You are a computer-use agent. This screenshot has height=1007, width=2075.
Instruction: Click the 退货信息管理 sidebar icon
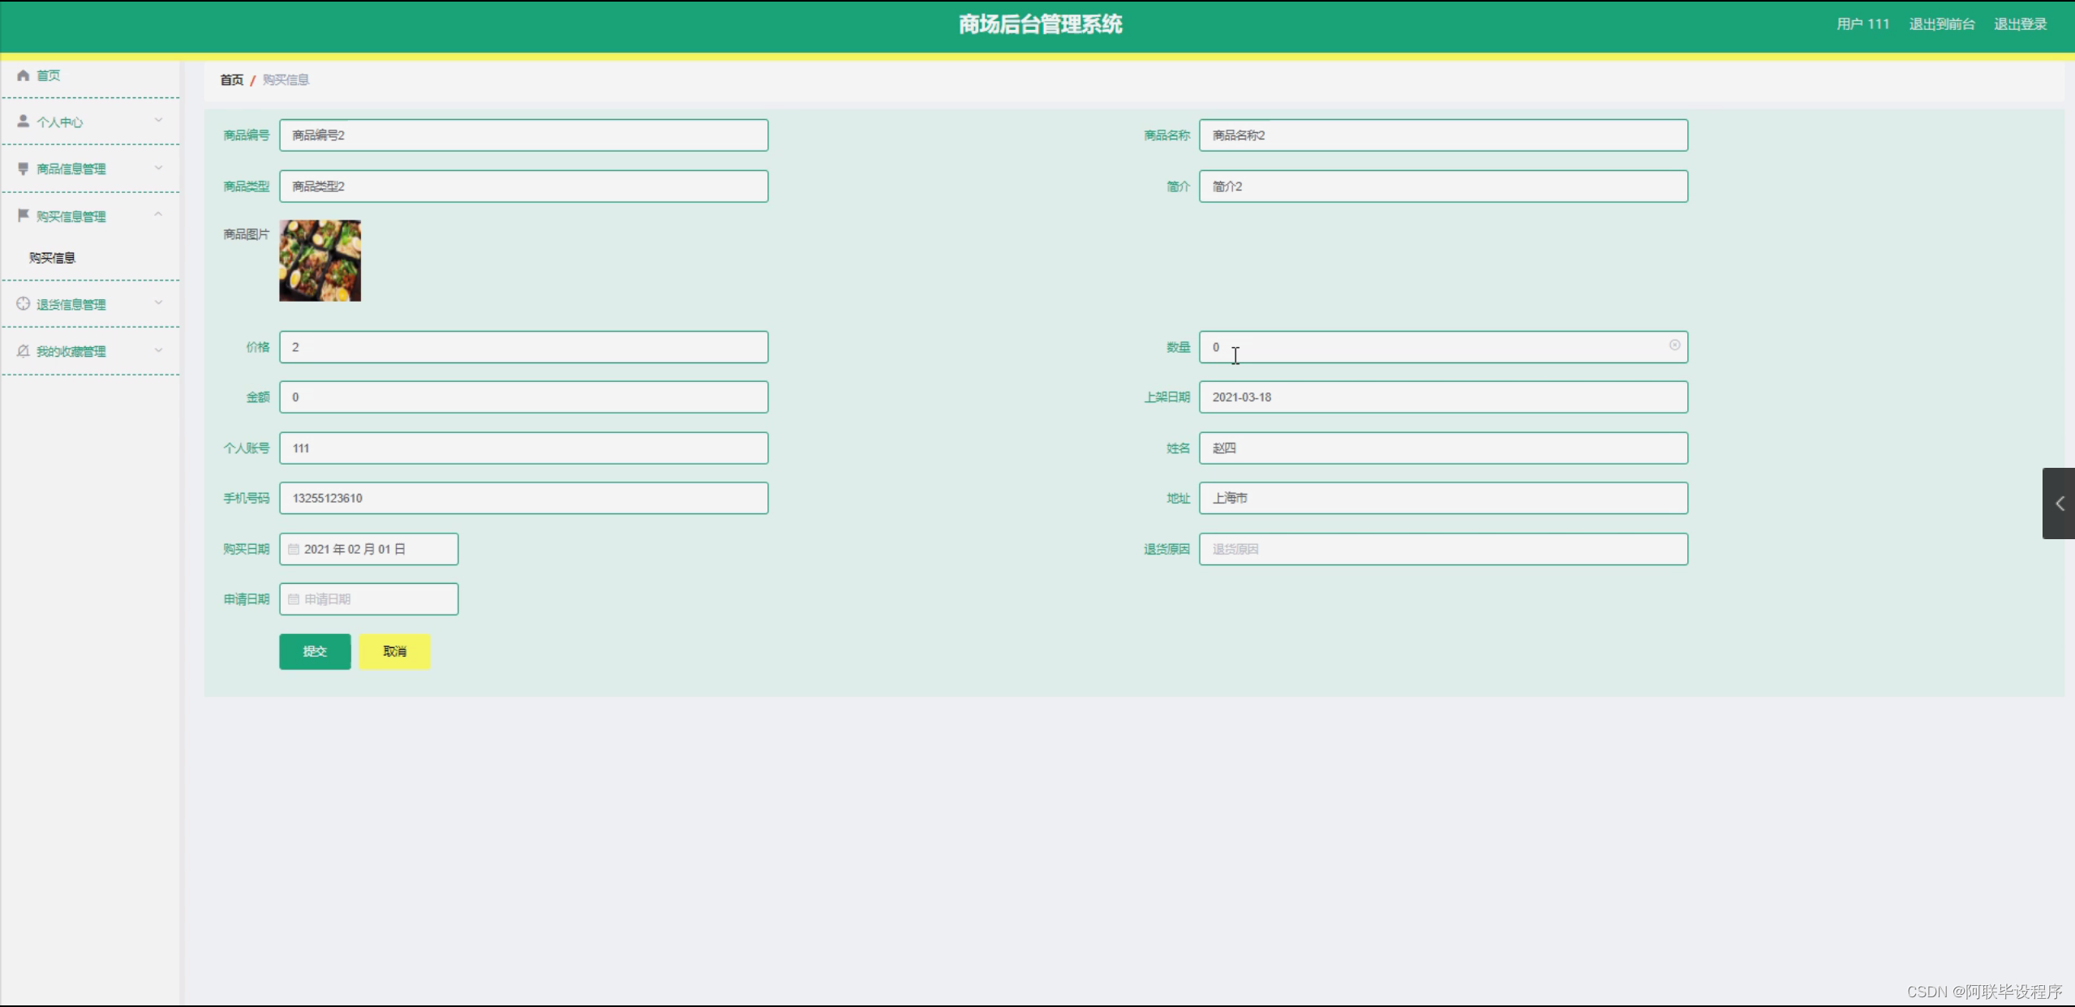point(23,304)
